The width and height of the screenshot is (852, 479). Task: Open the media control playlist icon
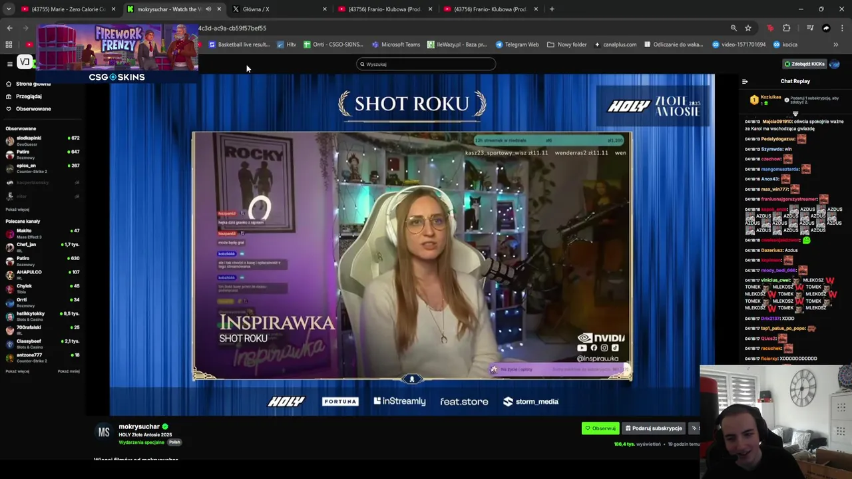point(810,28)
